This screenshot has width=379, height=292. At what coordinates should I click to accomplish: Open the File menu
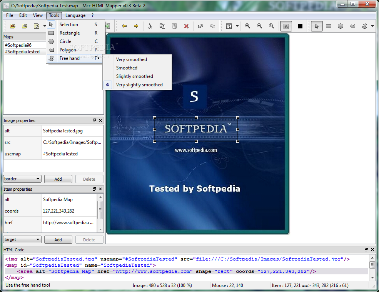click(10, 15)
